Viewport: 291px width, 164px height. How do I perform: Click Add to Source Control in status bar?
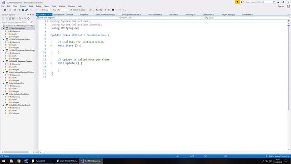(x=277, y=156)
